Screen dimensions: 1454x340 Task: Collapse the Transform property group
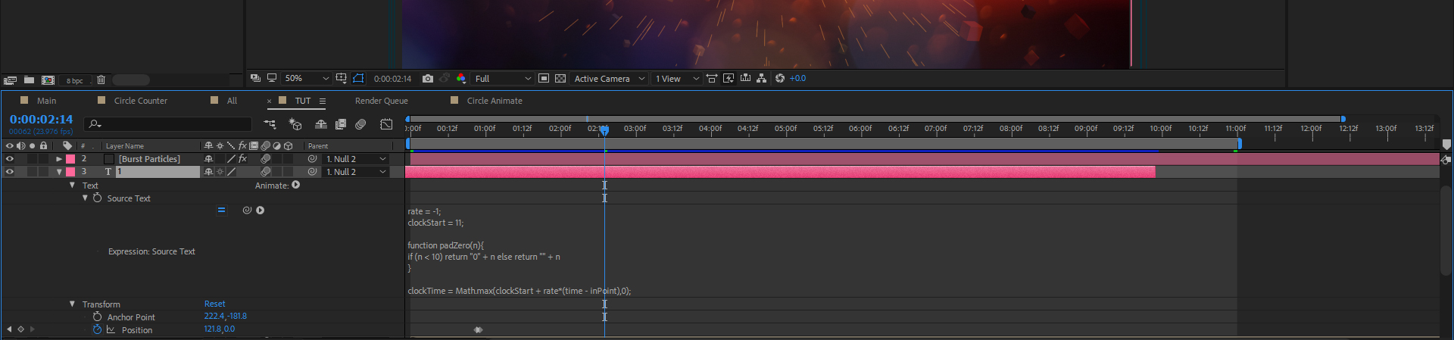(x=72, y=304)
